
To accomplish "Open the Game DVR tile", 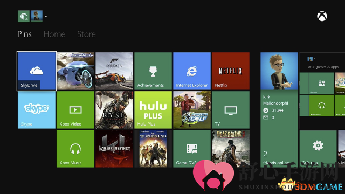I will pos(192,149).
